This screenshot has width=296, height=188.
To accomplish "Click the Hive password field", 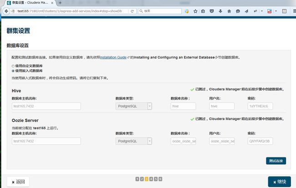I will (260, 106).
